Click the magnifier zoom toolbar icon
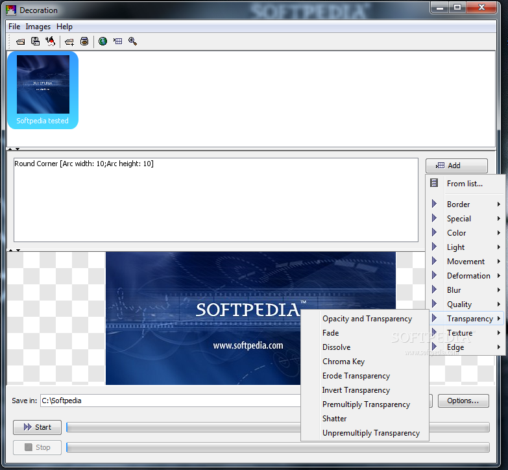Screen dimensions: 508x470 point(132,41)
